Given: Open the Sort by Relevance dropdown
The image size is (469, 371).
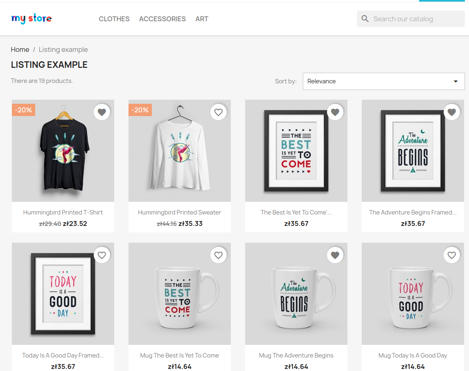Looking at the screenshot, I should click(x=384, y=81).
